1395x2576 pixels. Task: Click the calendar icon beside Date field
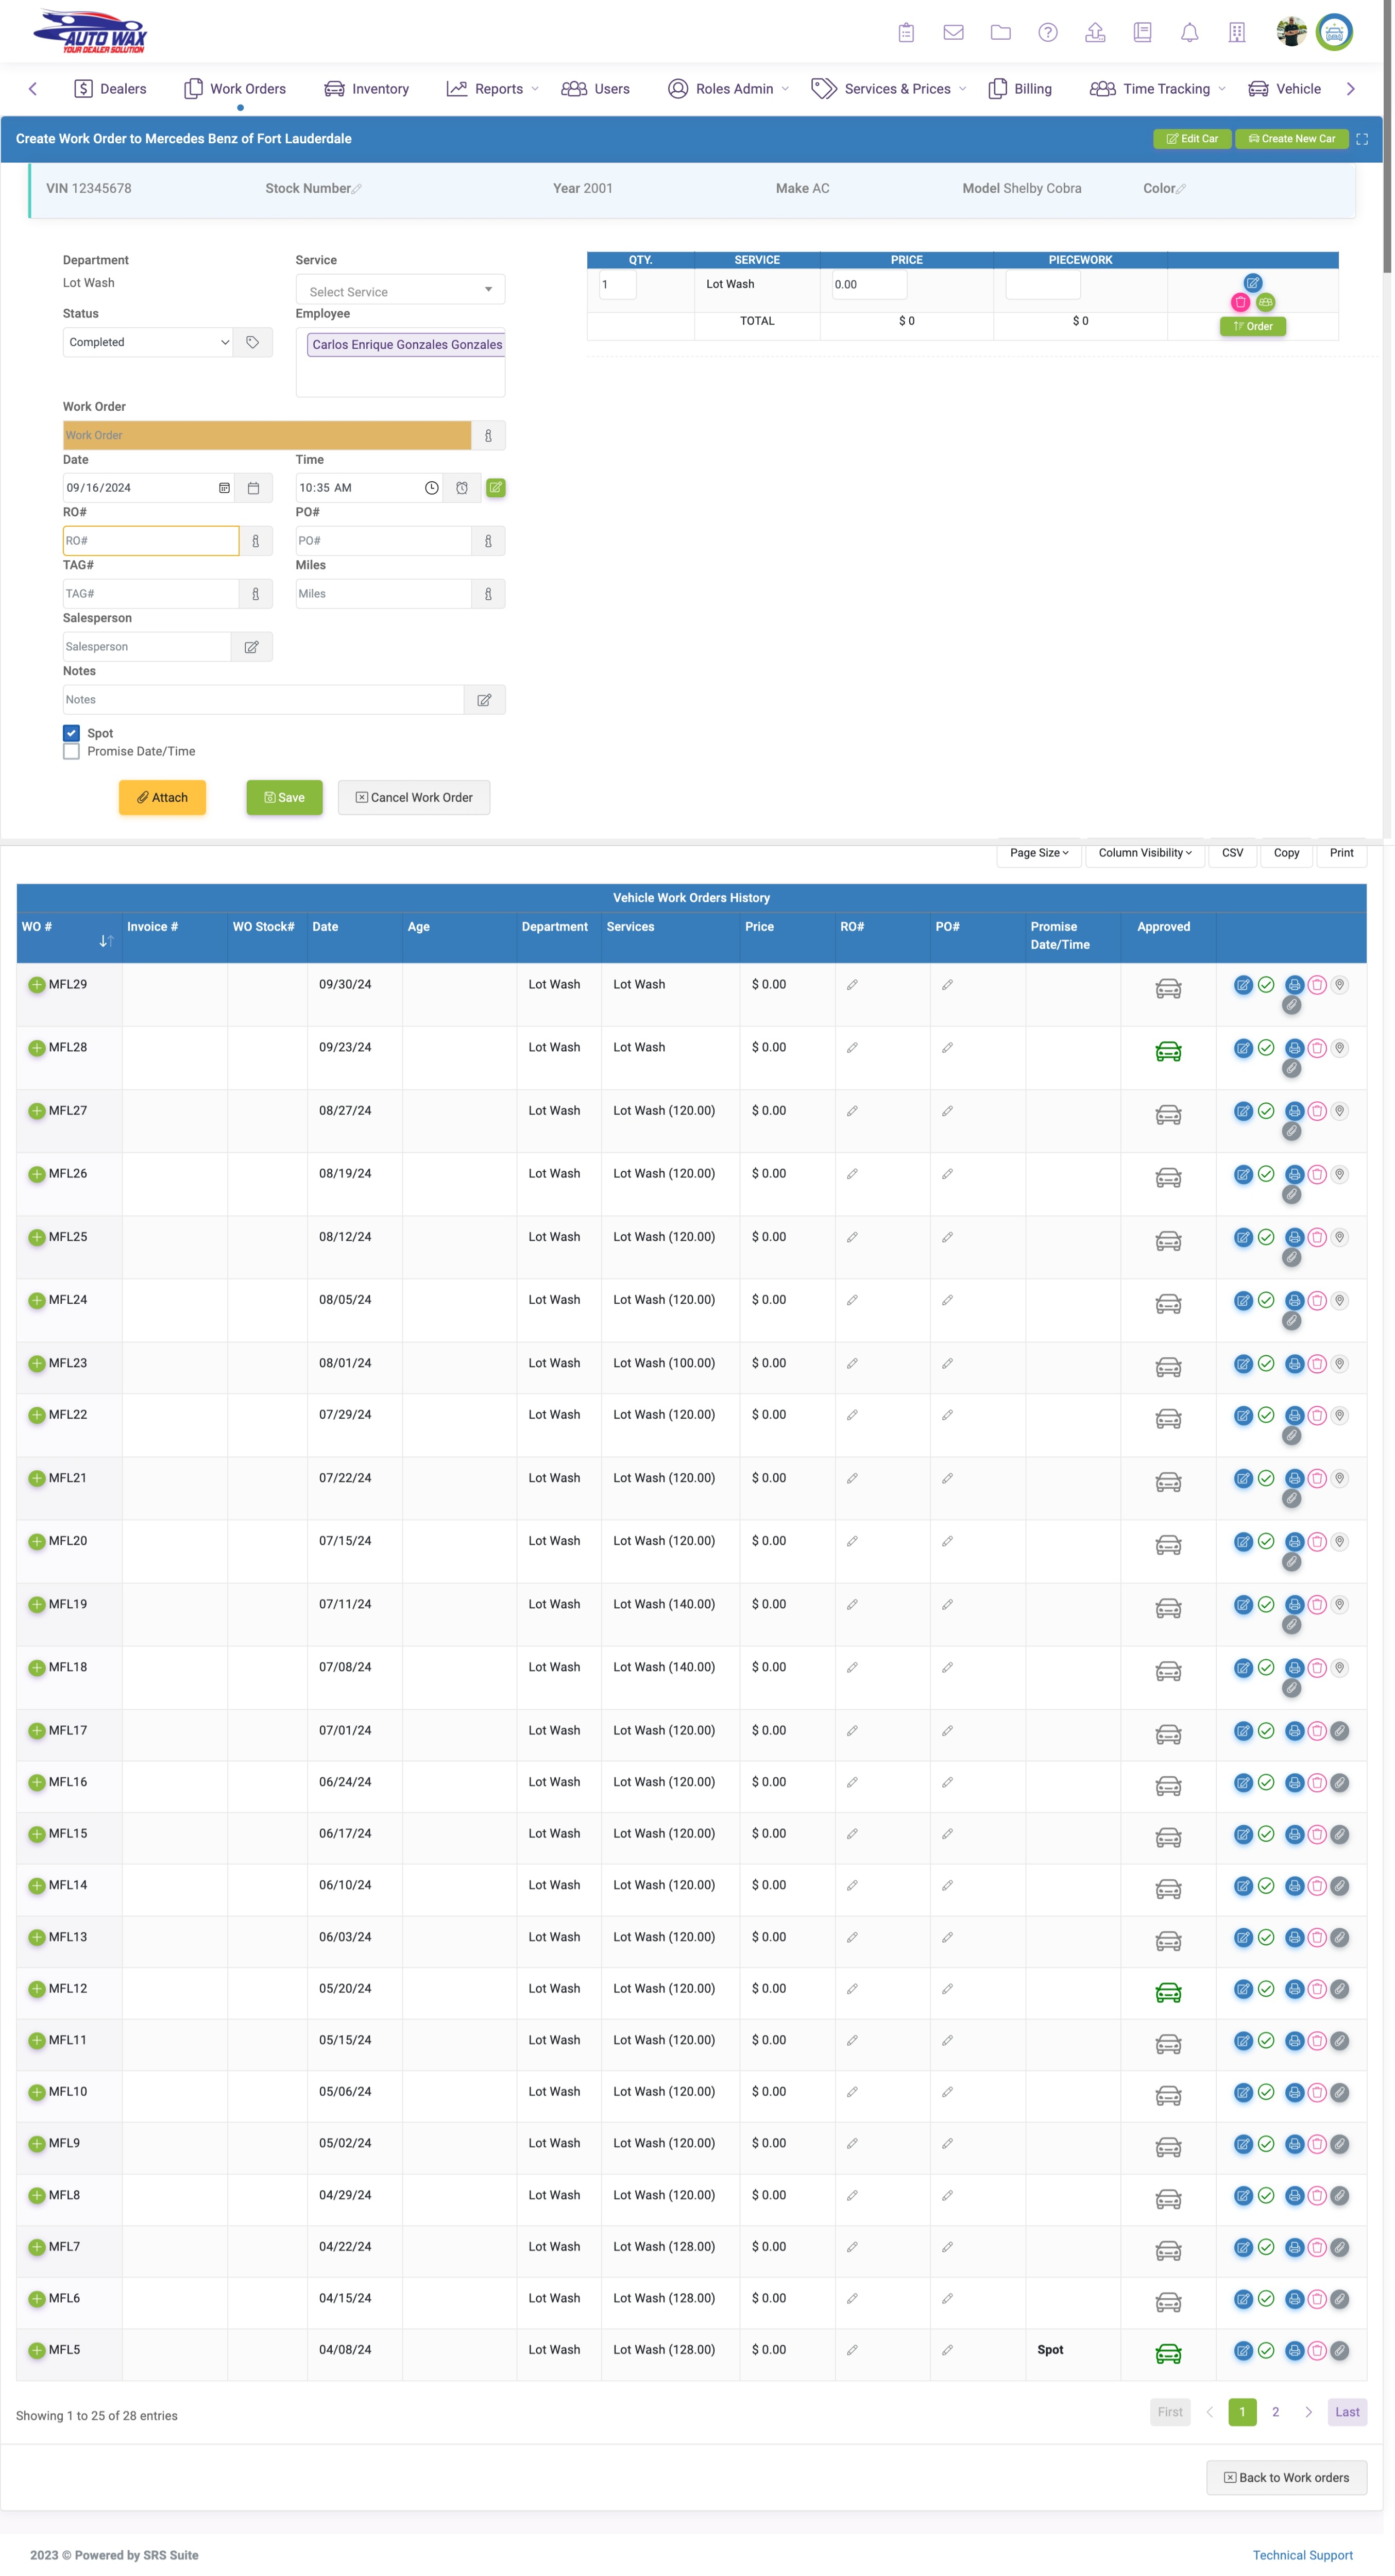click(253, 488)
